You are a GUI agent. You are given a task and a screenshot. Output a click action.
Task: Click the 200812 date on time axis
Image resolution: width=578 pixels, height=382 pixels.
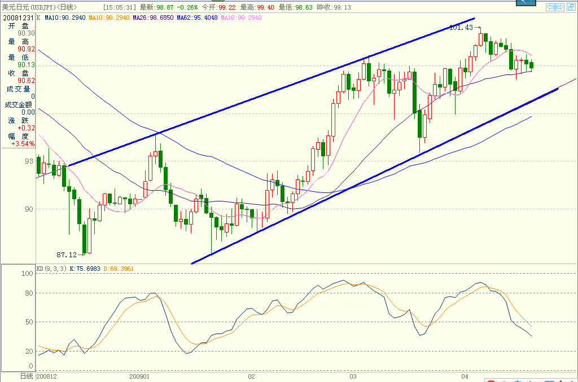tap(47, 376)
